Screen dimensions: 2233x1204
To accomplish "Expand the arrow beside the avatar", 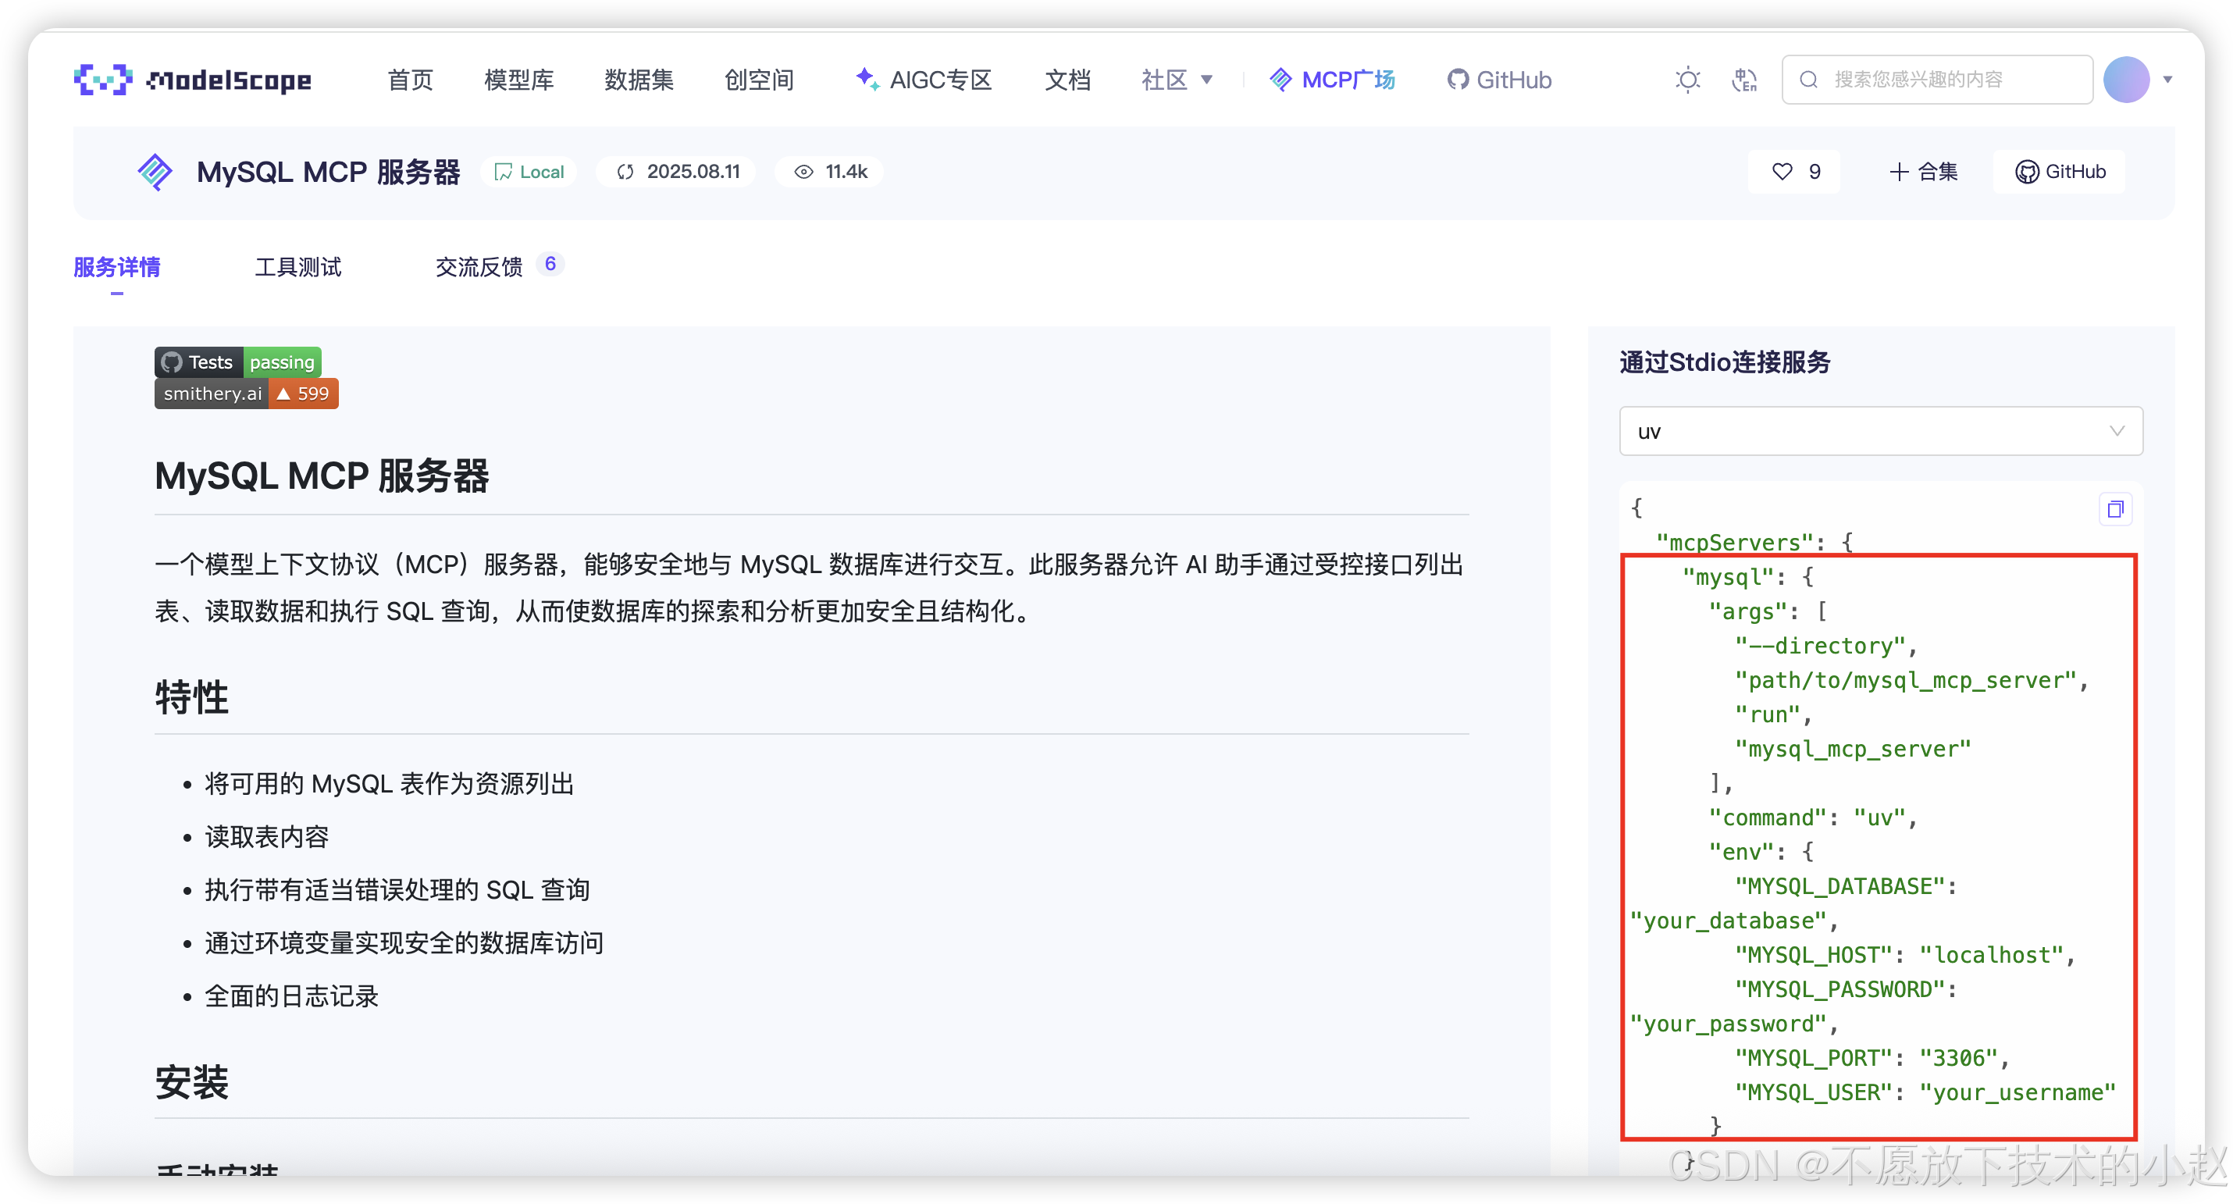I will 2167,80.
